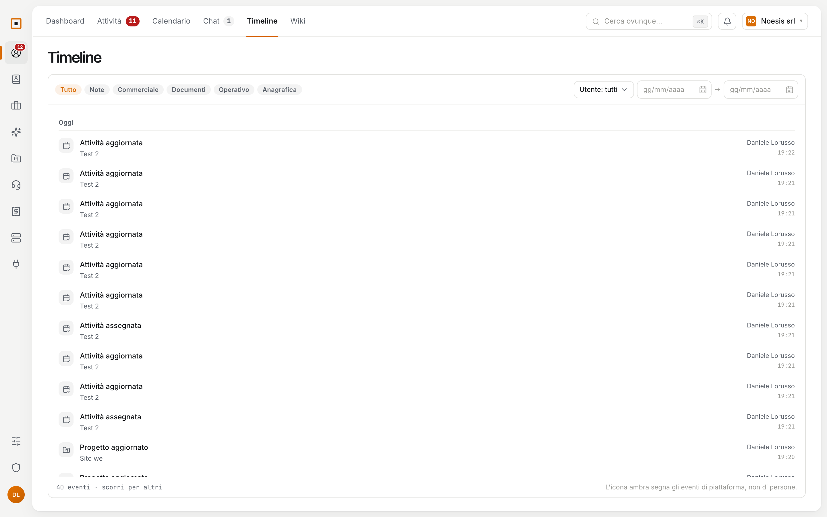Open the plug integrations sidebar icon
The width and height of the screenshot is (827, 517).
pos(16,264)
